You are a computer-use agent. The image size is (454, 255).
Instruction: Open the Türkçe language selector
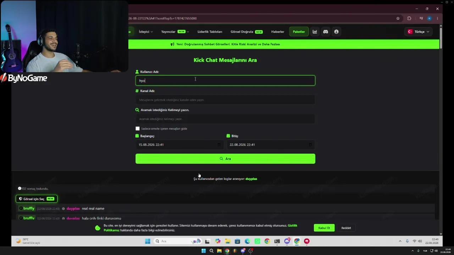point(419,32)
